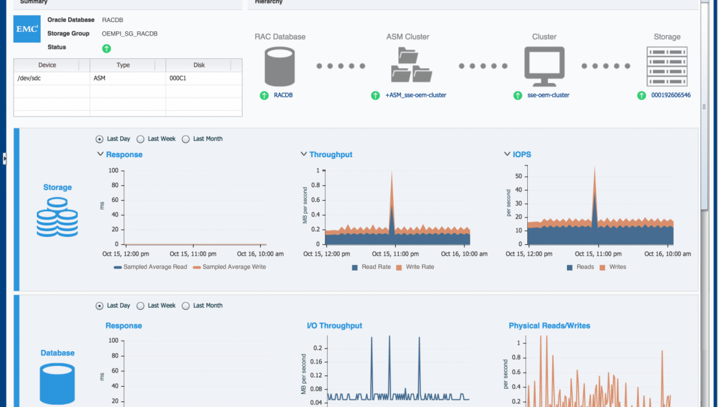Click the Oracle Database label in Summary

pyautogui.click(x=71, y=20)
